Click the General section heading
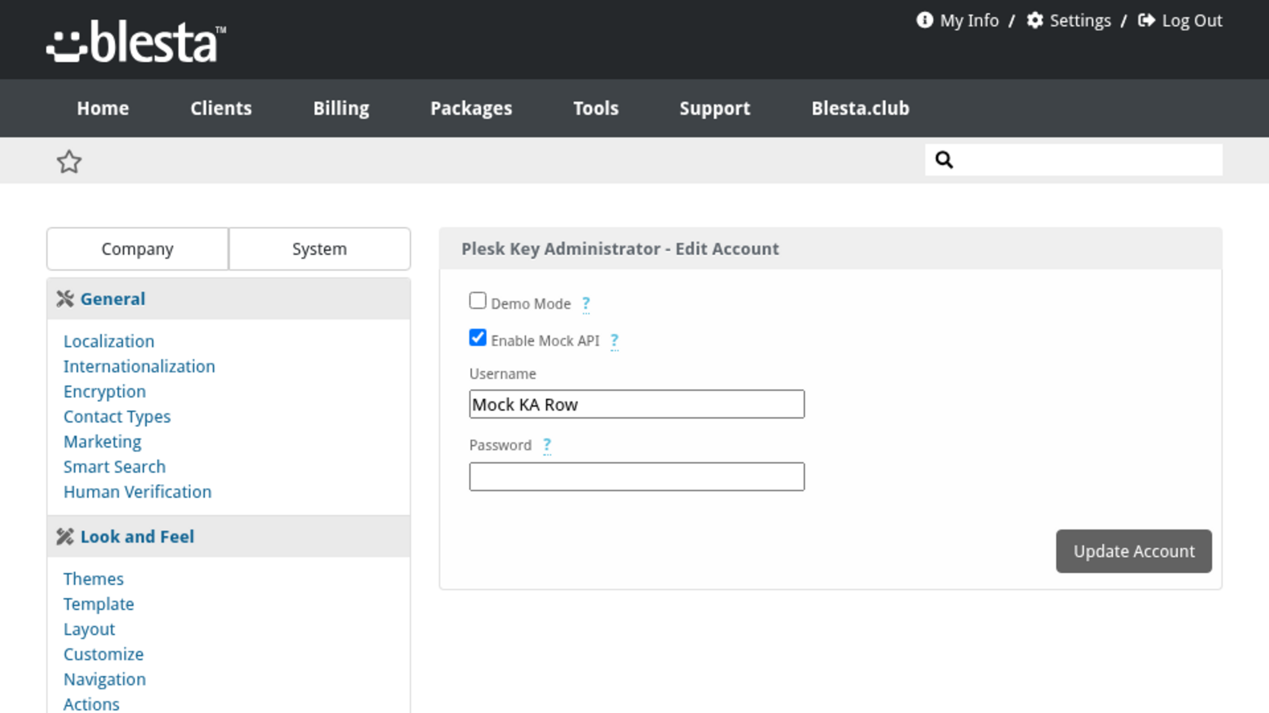 tap(112, 299)
